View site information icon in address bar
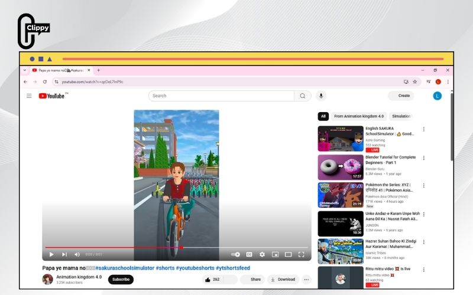Viewport: 473px width, 295px height. coord(56,81)
